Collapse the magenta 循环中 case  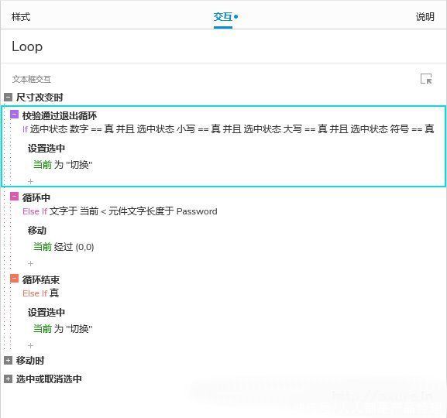pyautogui.click(x=14, y=197)
